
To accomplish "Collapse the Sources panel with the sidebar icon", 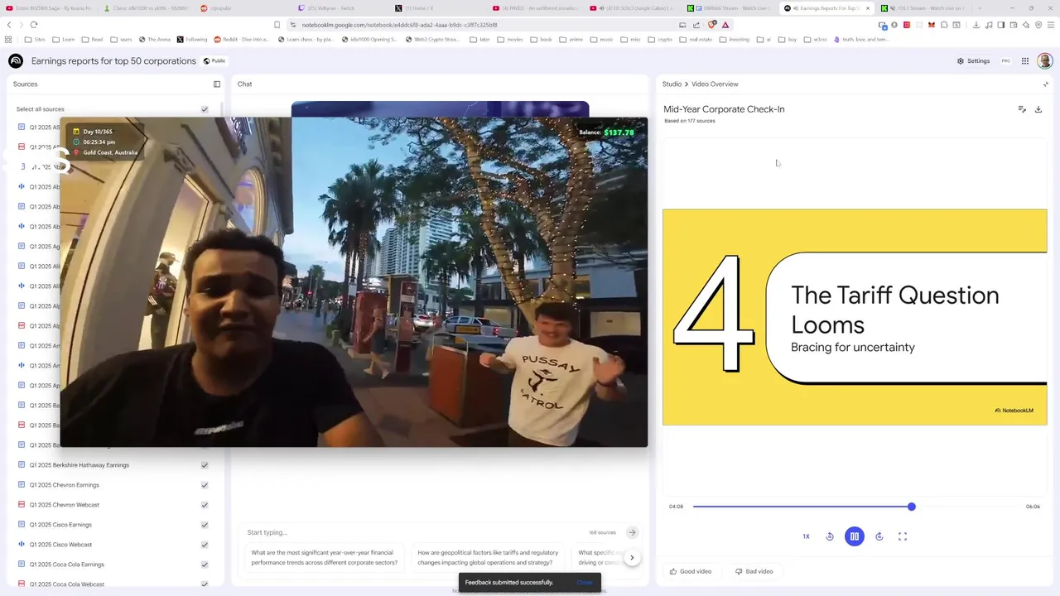I will tap(217, 84).
